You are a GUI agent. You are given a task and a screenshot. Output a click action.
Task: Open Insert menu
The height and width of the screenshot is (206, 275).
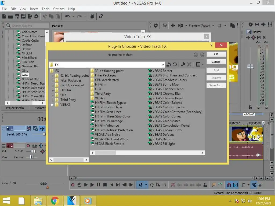point(34,9)
